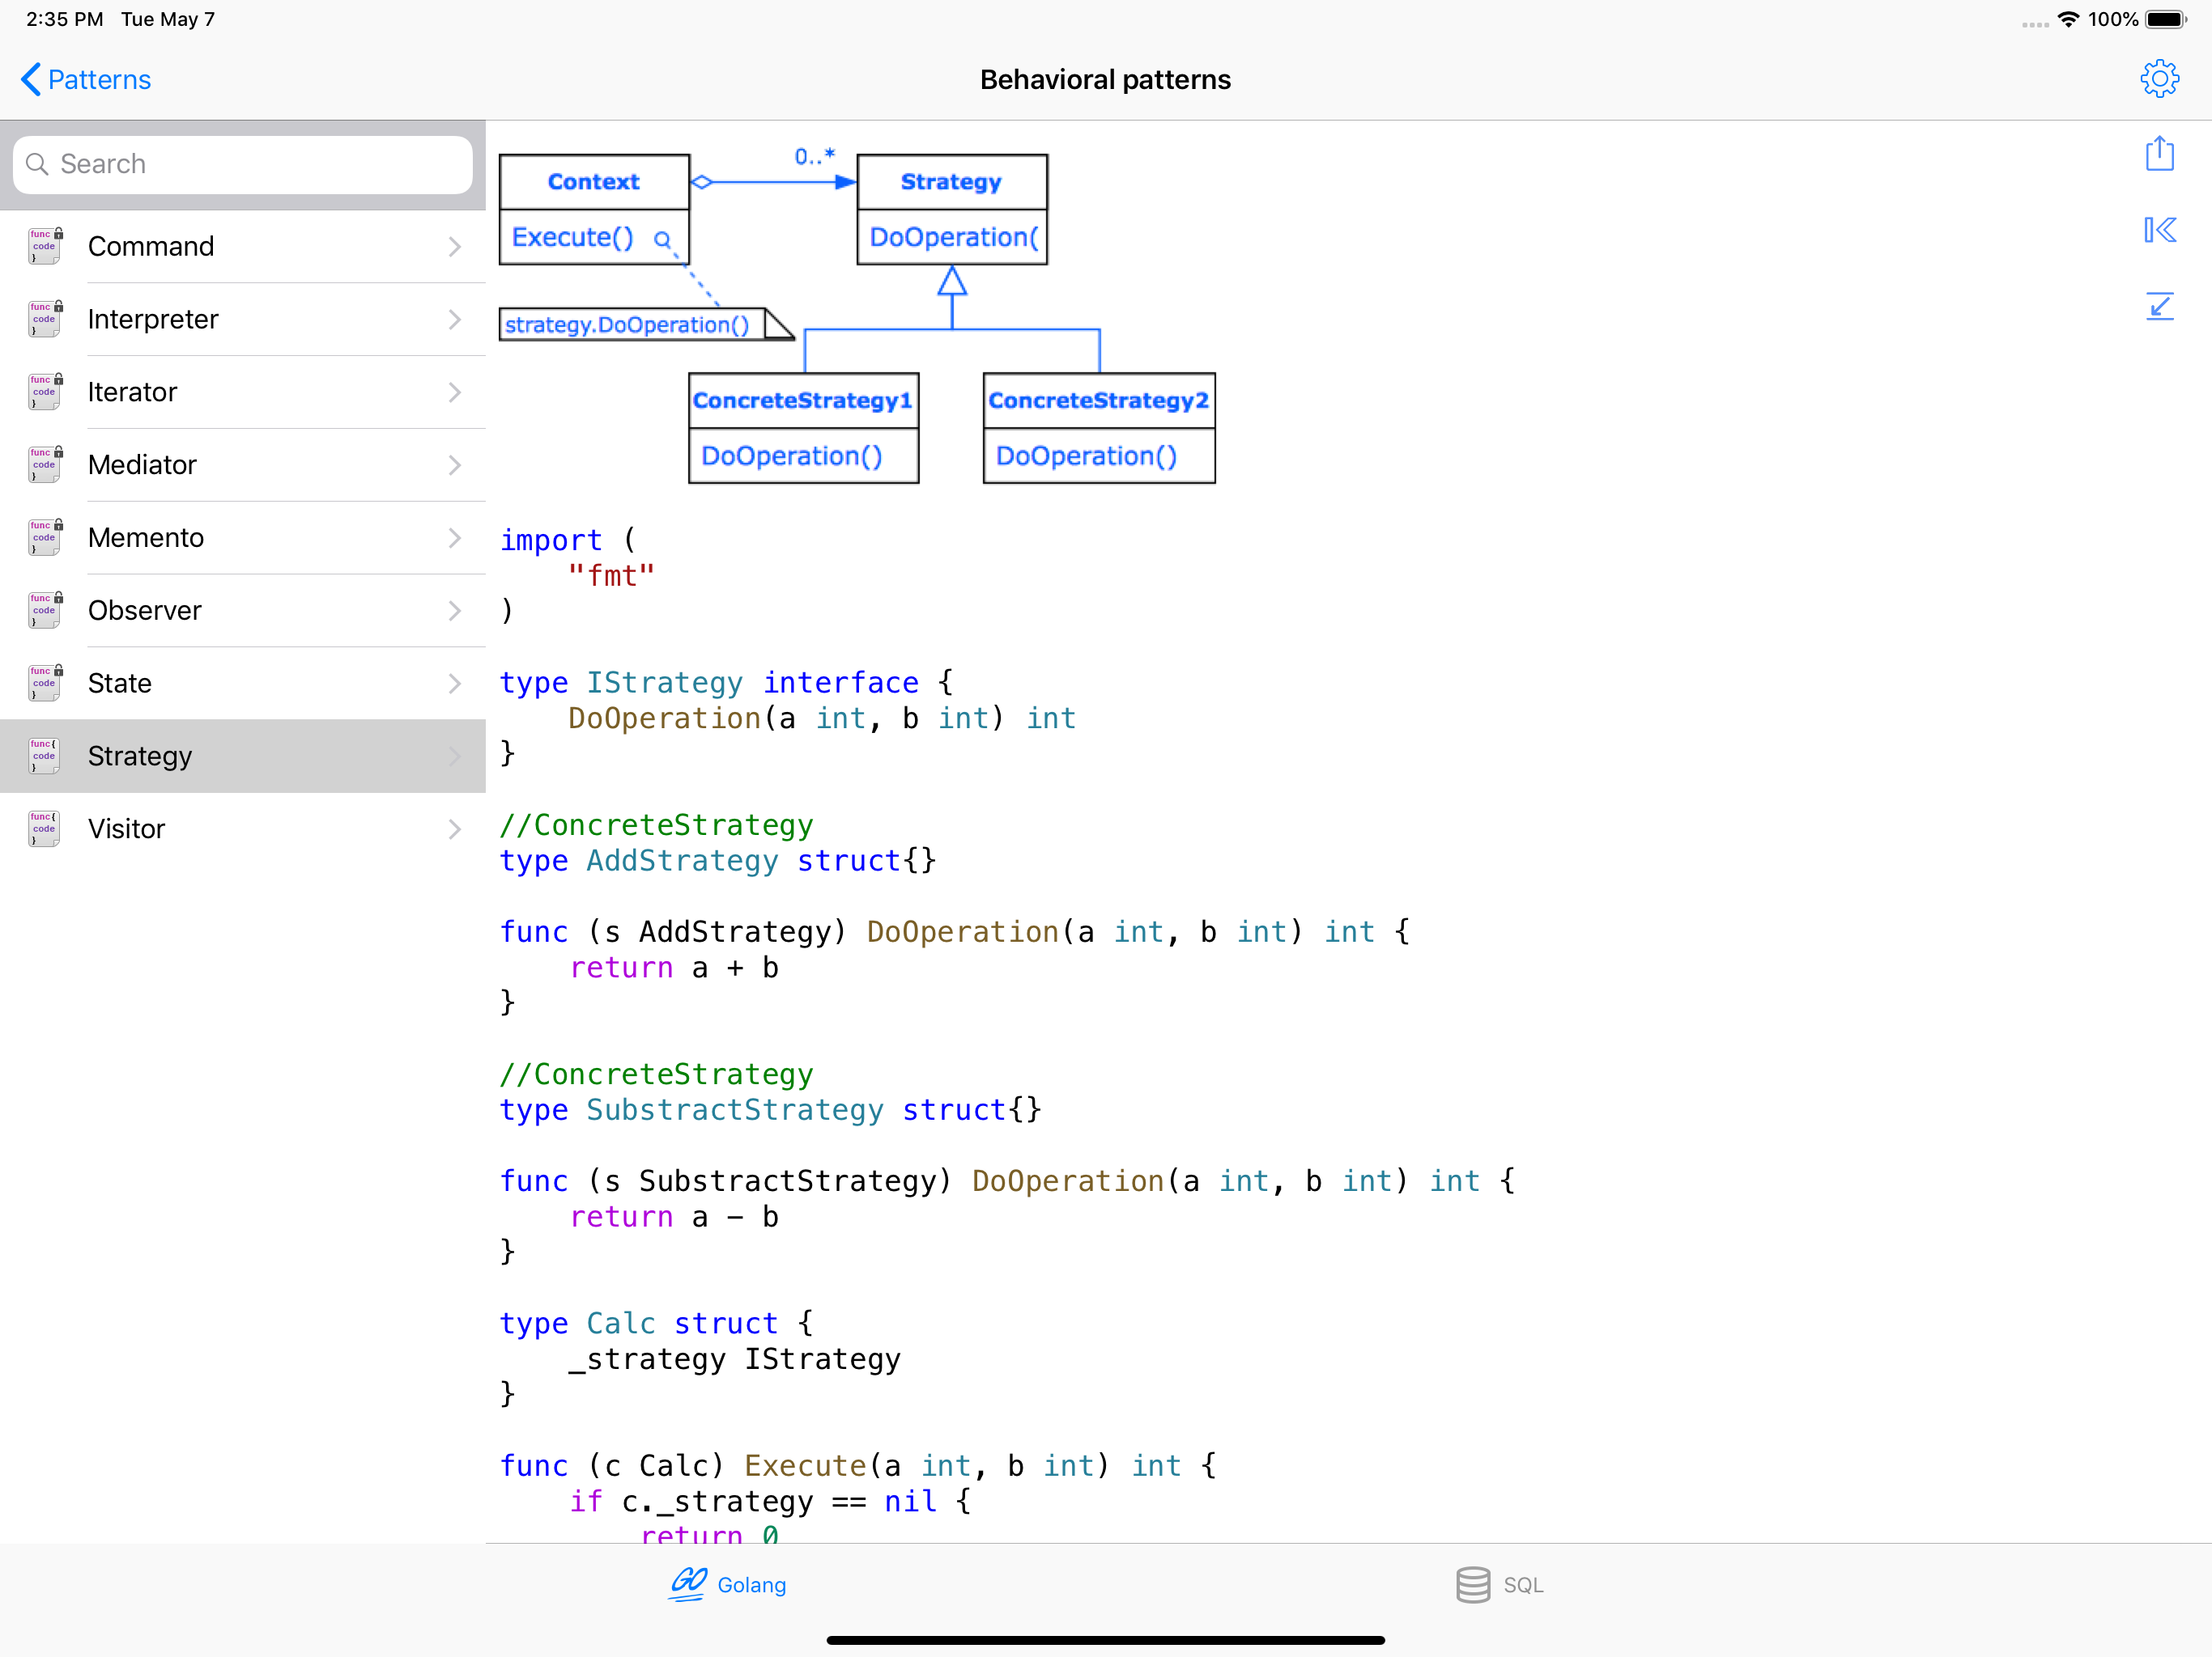
Task: Expand the Mediator row chevron
Action: point(455,464)
